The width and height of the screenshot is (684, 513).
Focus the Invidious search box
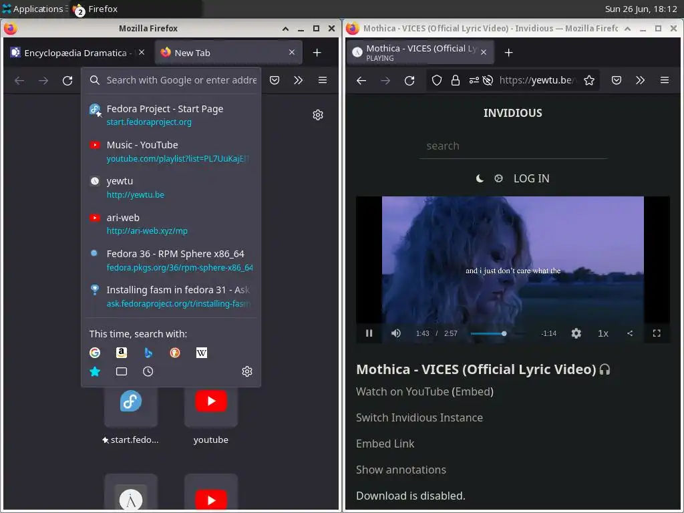513,146
